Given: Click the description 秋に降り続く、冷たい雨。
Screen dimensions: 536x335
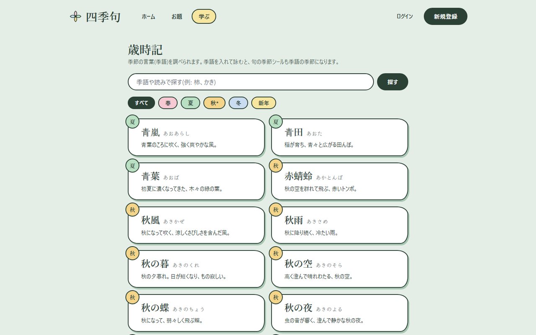Looking at the screenshot, I should pos(311,233).
